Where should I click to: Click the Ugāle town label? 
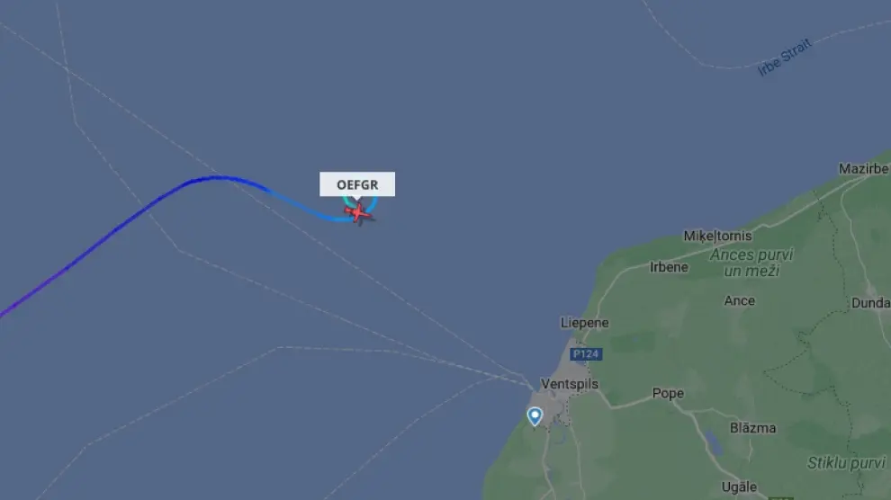pyautogui.click(x=739, y=487)
